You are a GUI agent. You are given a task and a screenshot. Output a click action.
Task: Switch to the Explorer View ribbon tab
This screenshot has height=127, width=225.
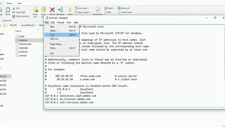pyautogui.click(x=19, y=3)
